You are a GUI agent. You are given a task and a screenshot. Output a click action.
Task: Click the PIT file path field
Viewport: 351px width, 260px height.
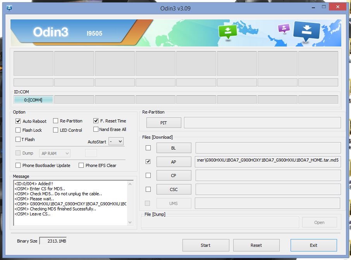(x=262, y=123)
